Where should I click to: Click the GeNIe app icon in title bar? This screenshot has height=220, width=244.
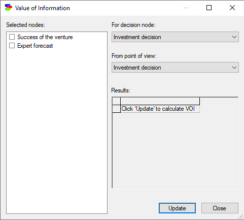click(9, 8)
